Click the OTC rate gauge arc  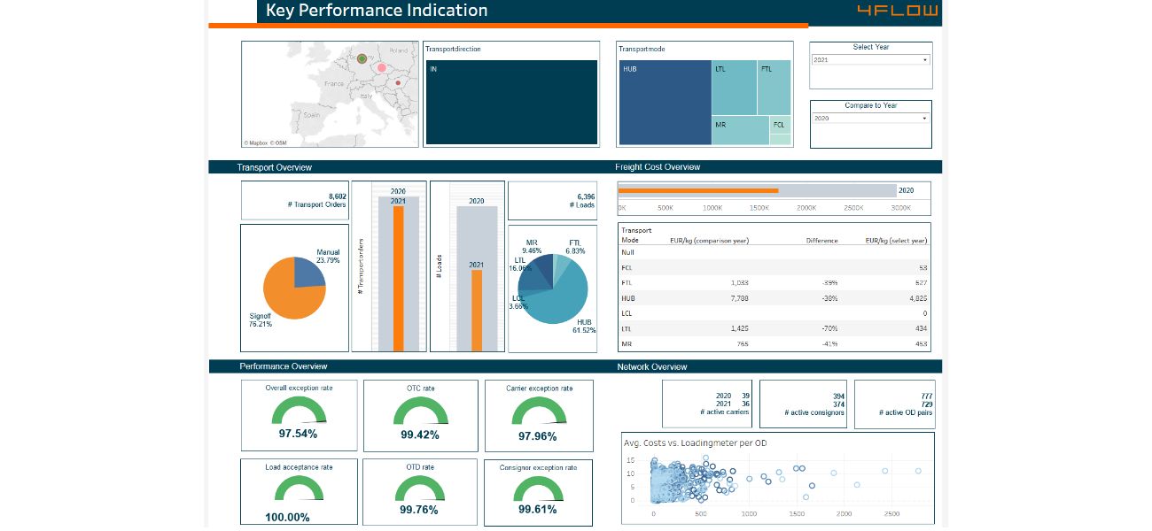pyautogui.click(x=420, y=411)
